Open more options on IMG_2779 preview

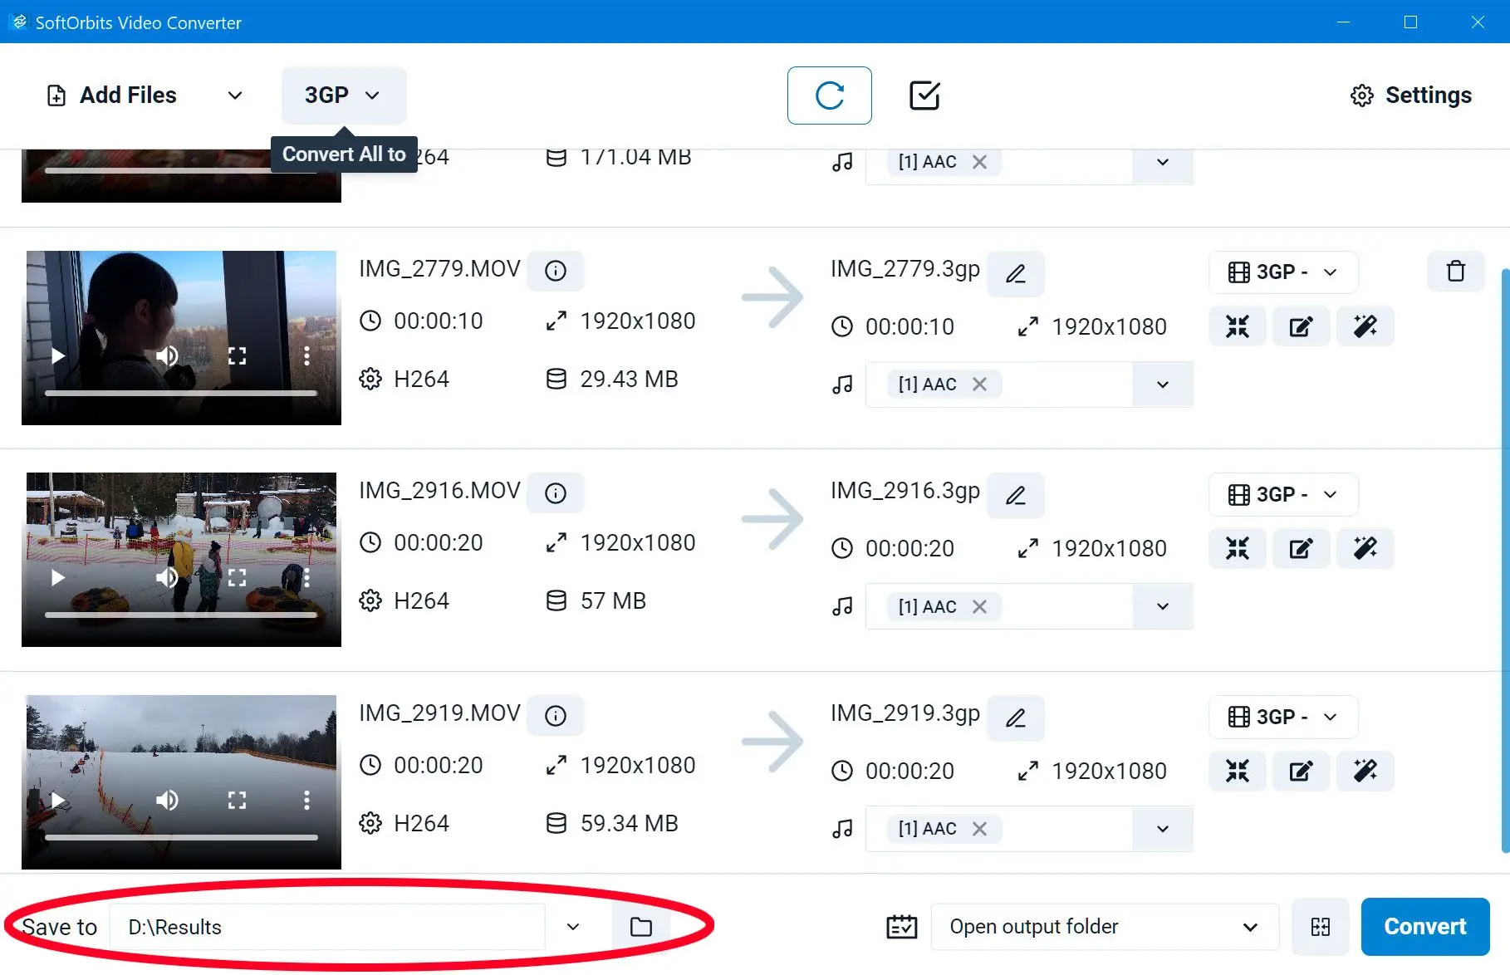(306, 356)
